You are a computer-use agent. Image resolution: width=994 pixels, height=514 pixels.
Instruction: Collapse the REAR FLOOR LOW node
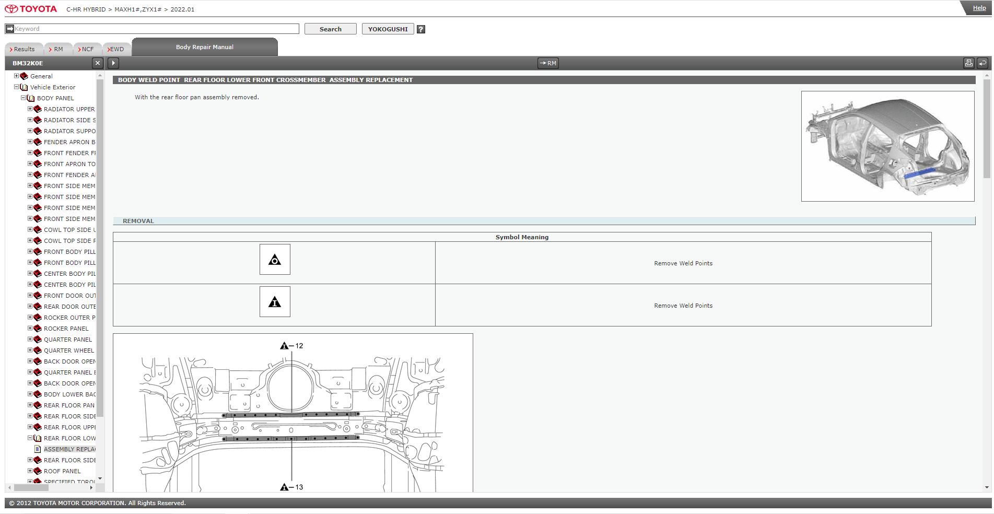point(30,438)
